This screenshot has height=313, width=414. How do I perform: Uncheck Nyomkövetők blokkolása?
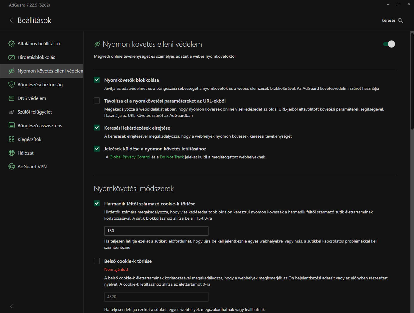[x=97, y=80]
